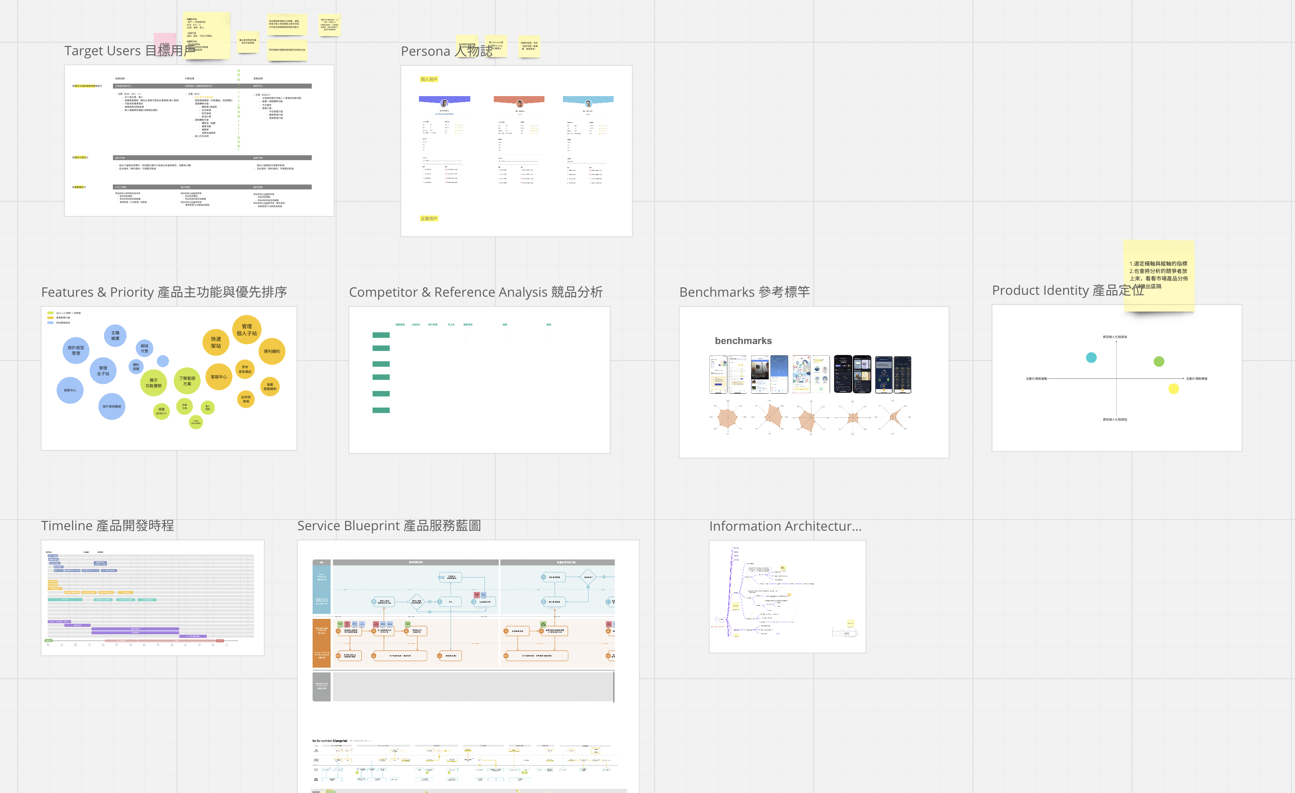The image size is (1295, 793).
Task: Select the 'Persona 人物誌' frame title
Action: click(426, 52)
